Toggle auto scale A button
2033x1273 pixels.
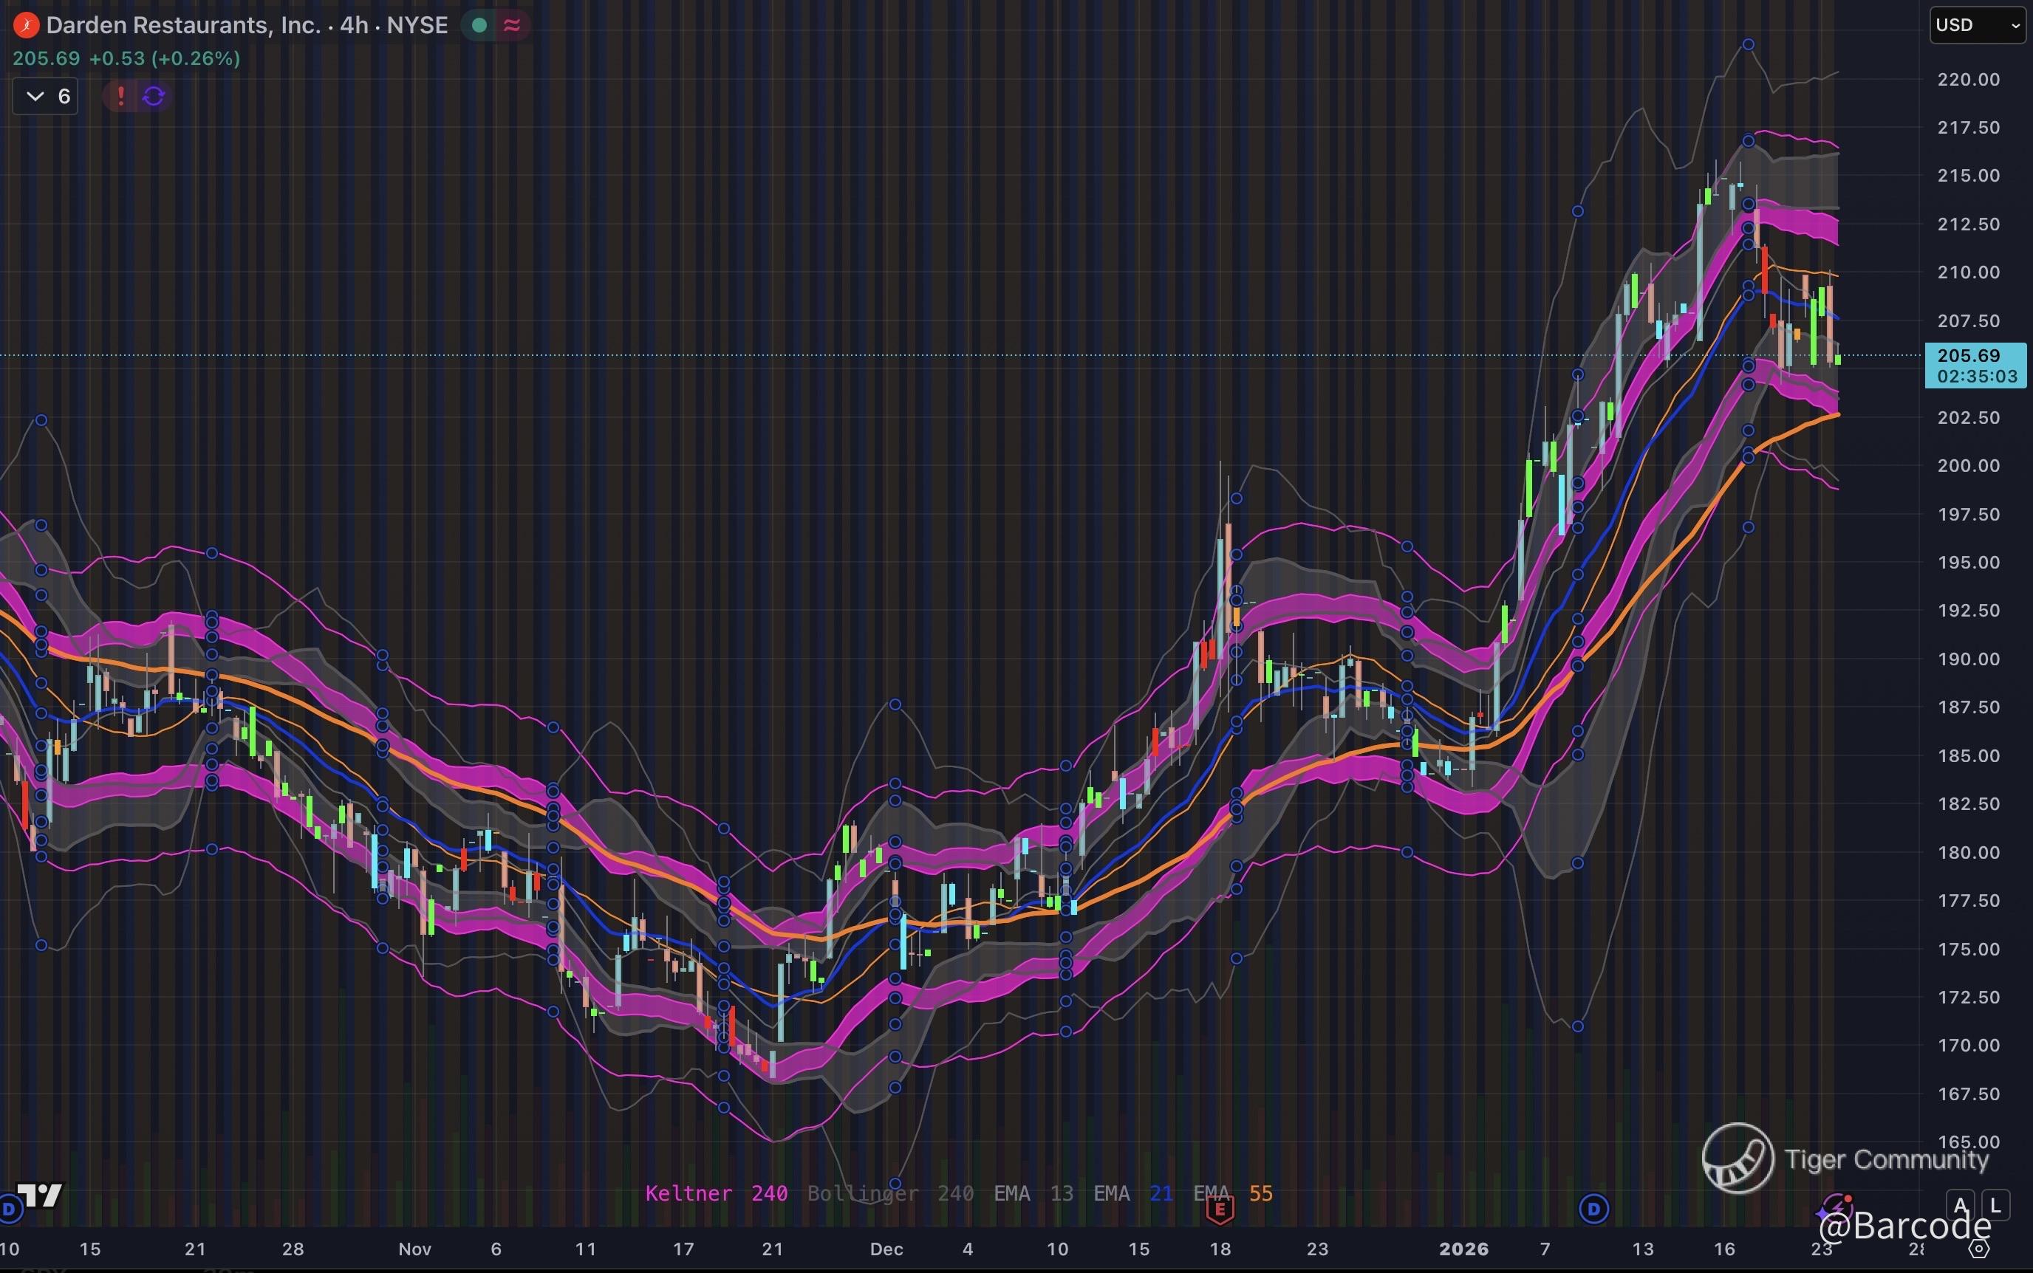pyautogui.click(x=1961, y=1206)
